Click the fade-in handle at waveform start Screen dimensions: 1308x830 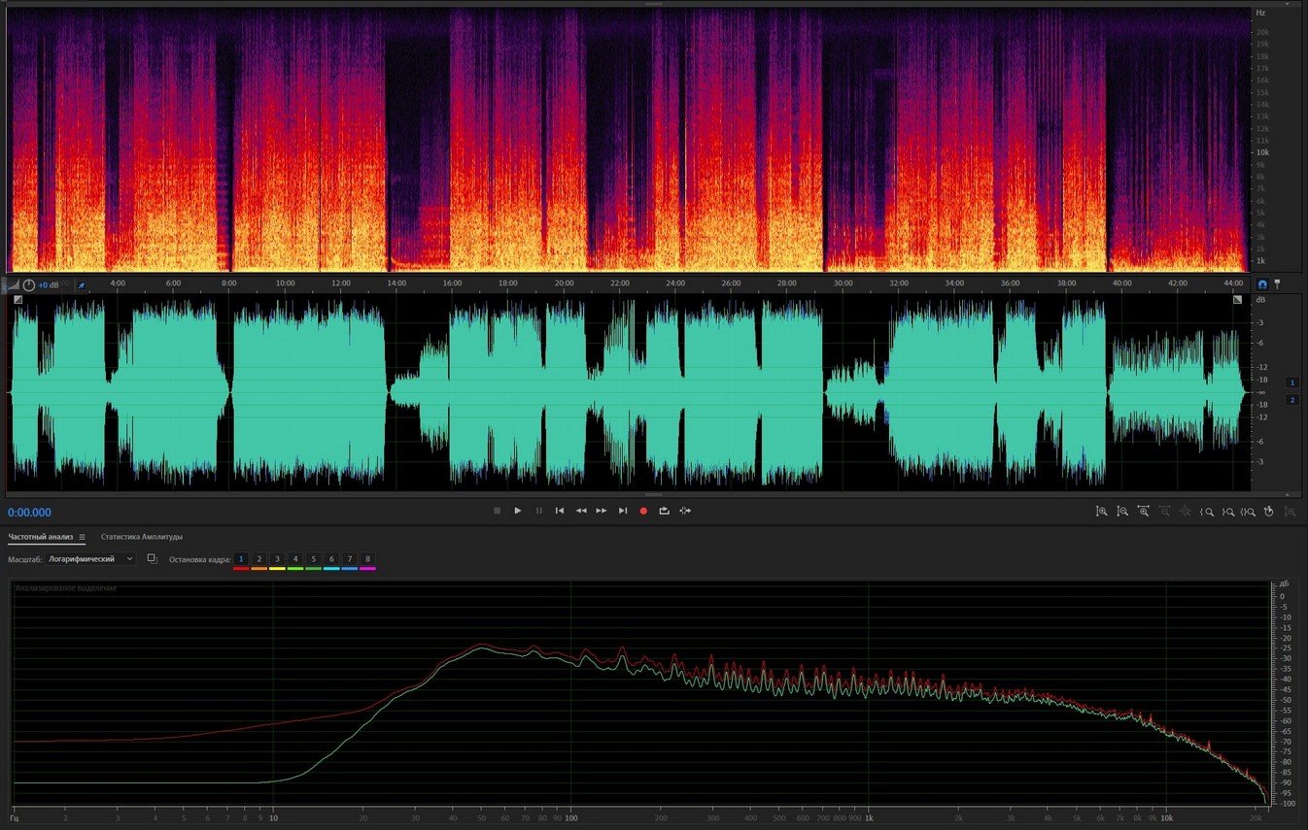[17, 300]
